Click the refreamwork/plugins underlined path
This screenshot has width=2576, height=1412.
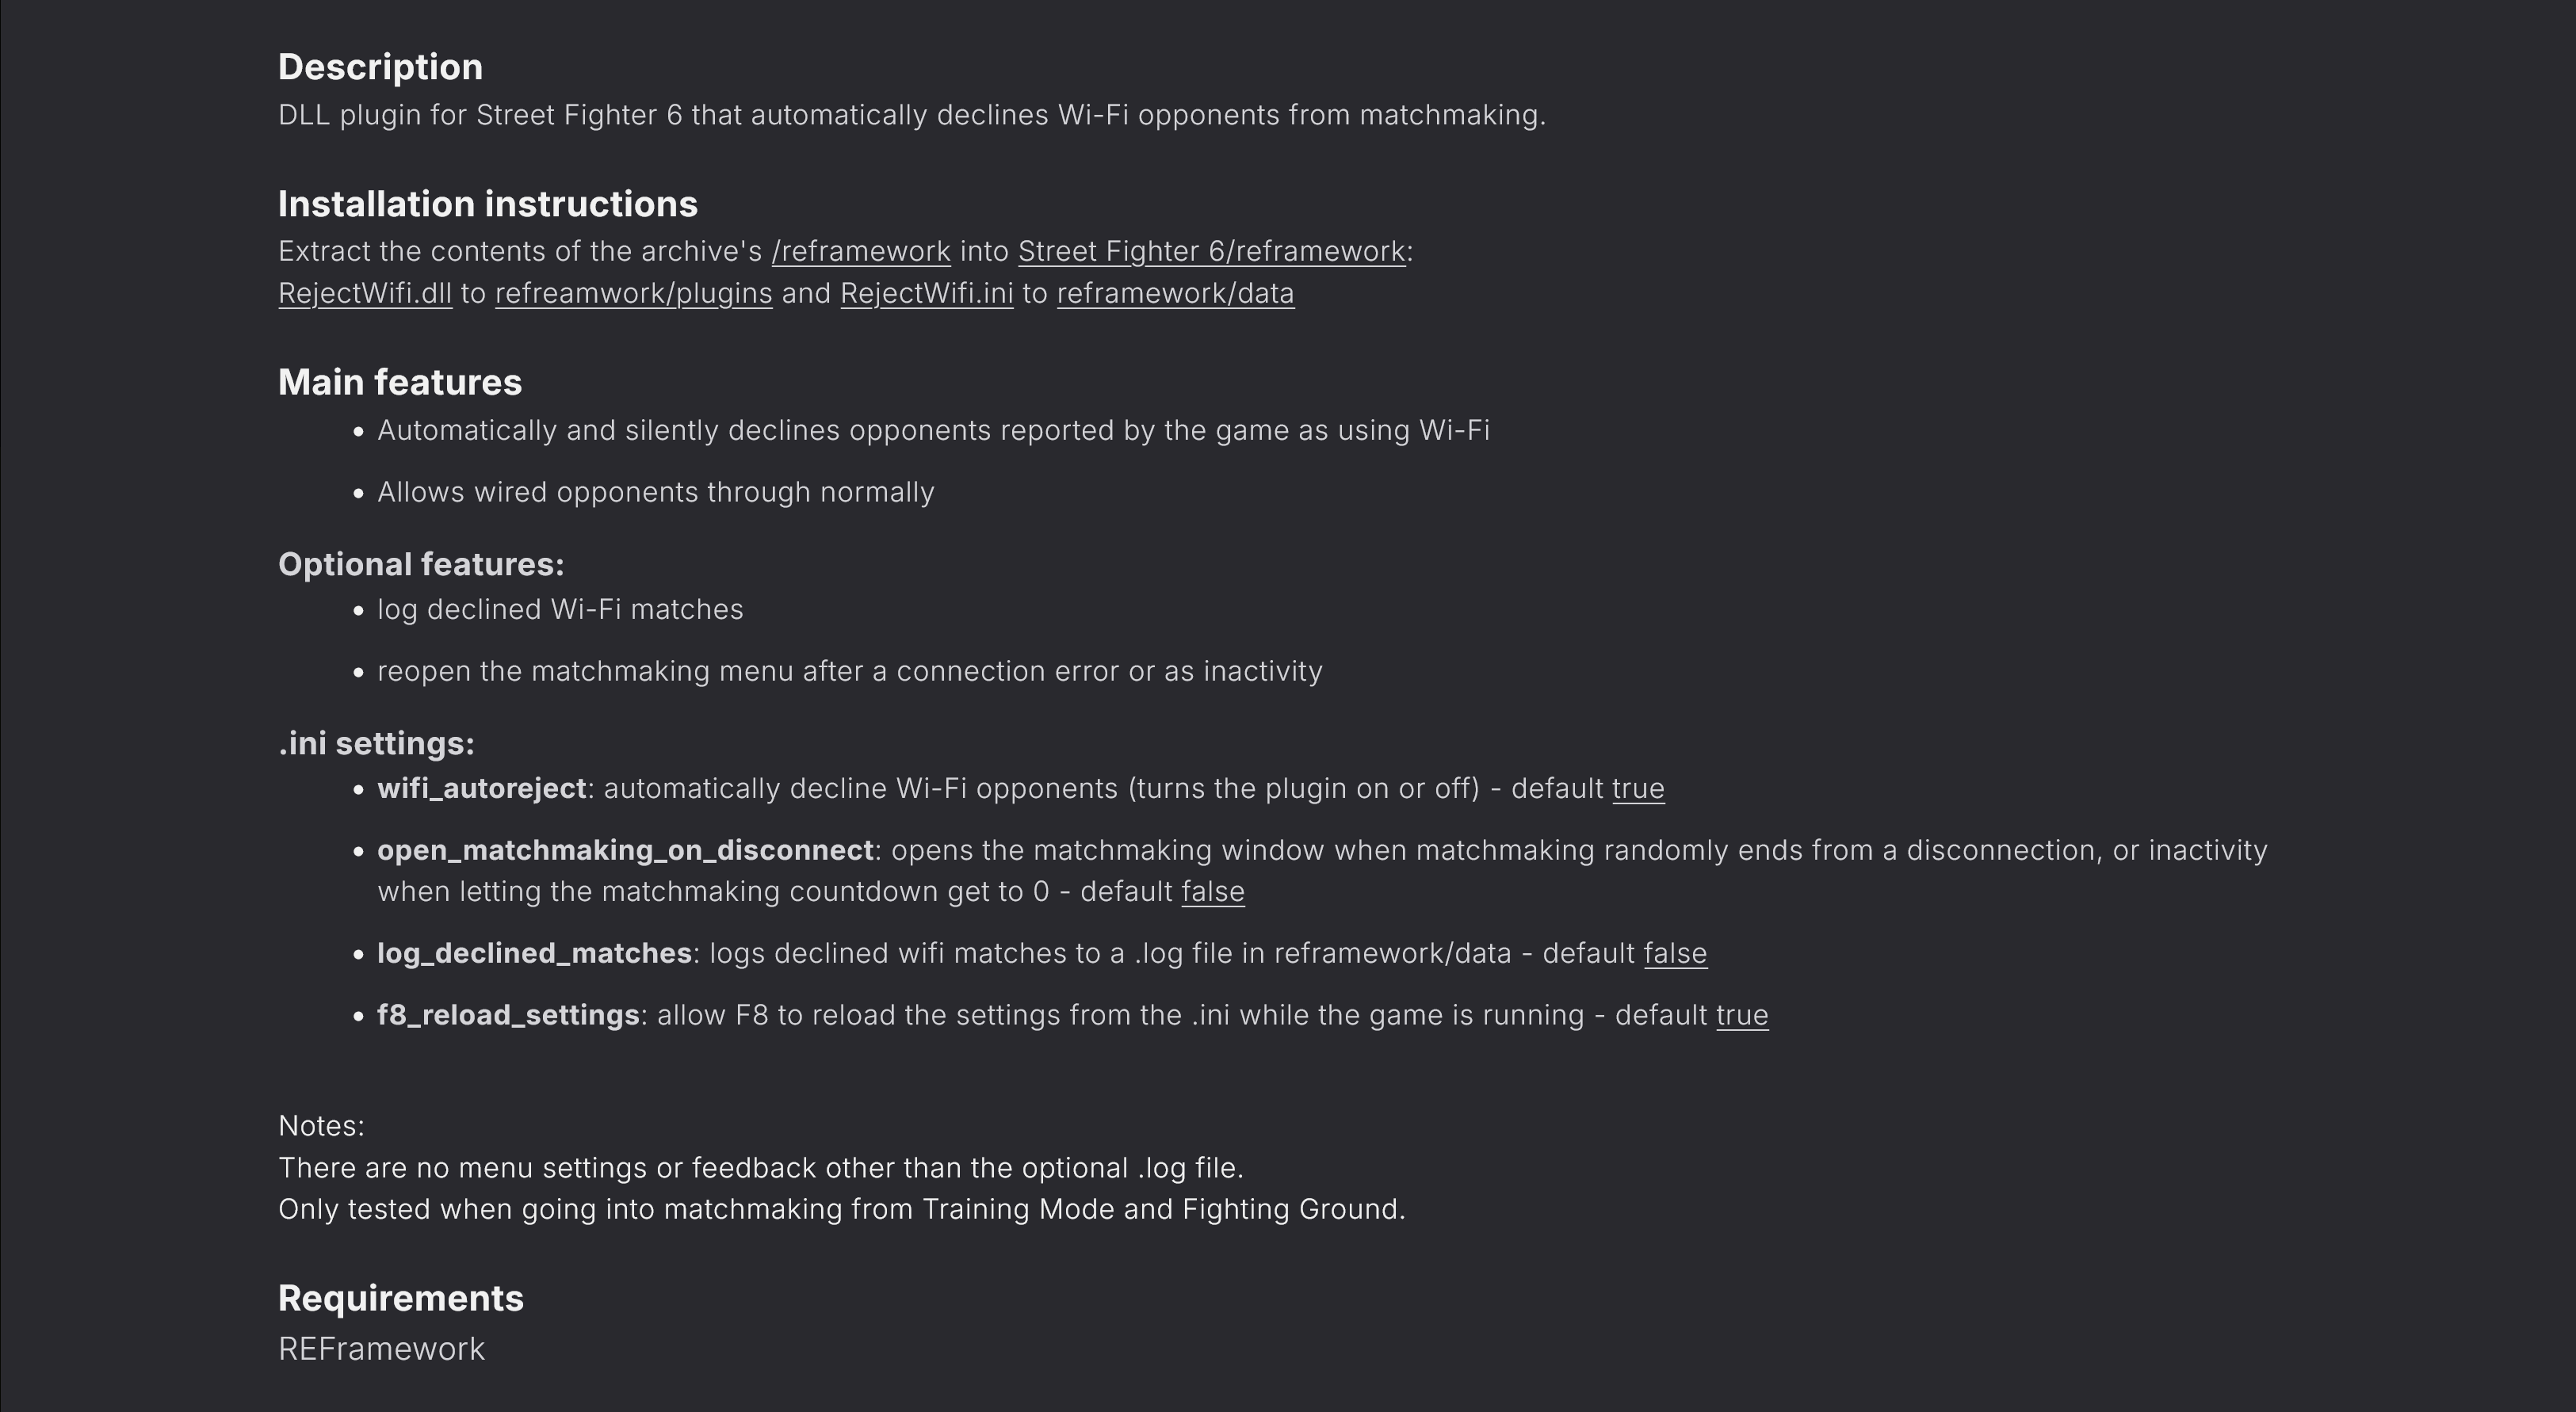point(634,294)
